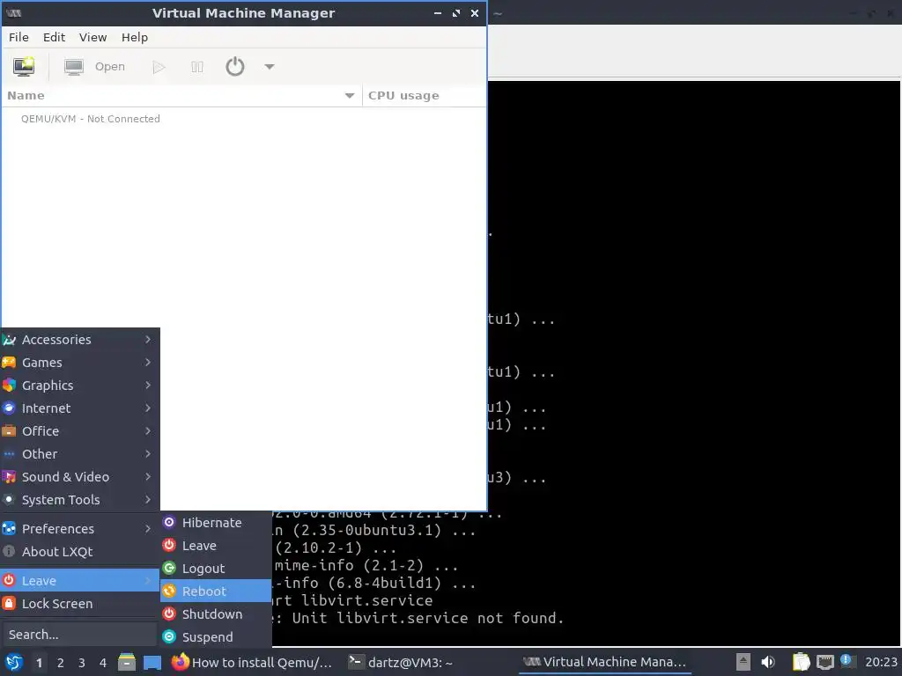The height and width of the screenshot is (676, 902).
Task: Expand the Games submenu
Action: [x=80, y=363]
